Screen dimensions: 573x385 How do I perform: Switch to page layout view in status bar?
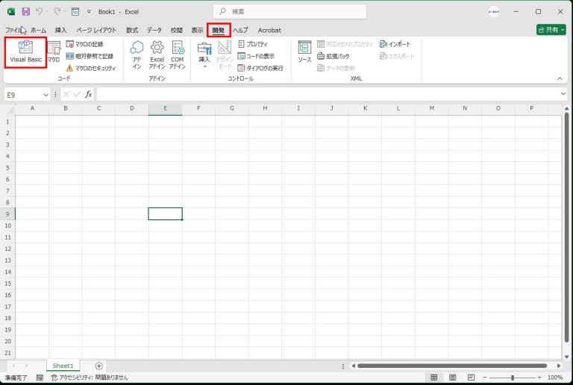click(453, 378)
